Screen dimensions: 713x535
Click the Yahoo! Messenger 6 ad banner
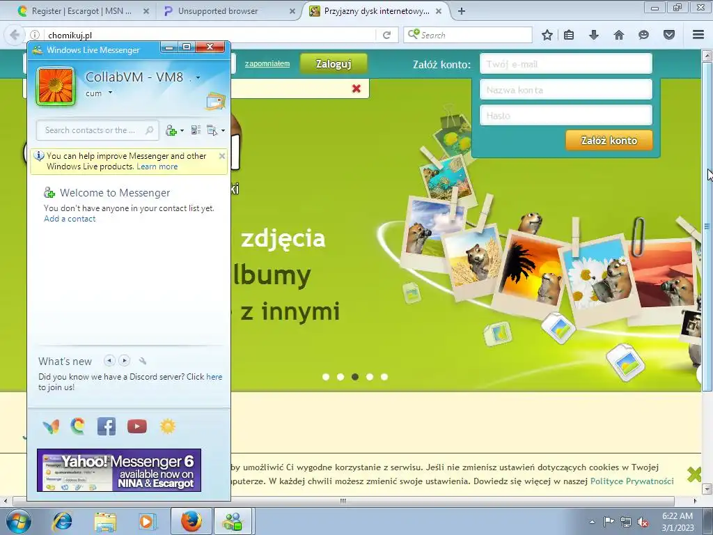point(119,470)
